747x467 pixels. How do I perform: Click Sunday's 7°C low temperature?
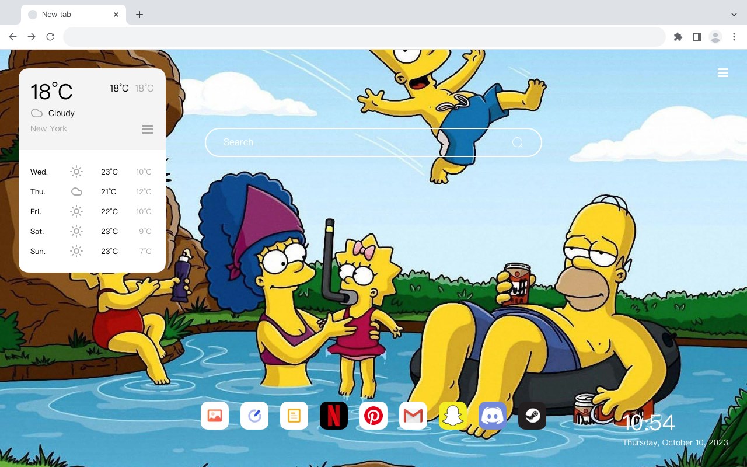(145, 251)
